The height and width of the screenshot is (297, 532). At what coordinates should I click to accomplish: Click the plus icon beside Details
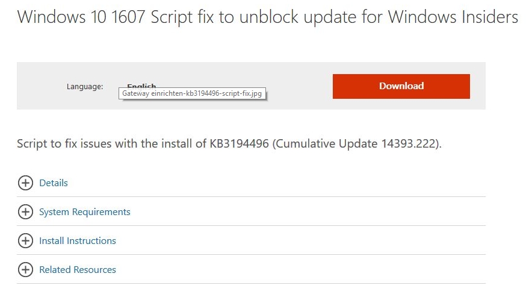(25, 183)
